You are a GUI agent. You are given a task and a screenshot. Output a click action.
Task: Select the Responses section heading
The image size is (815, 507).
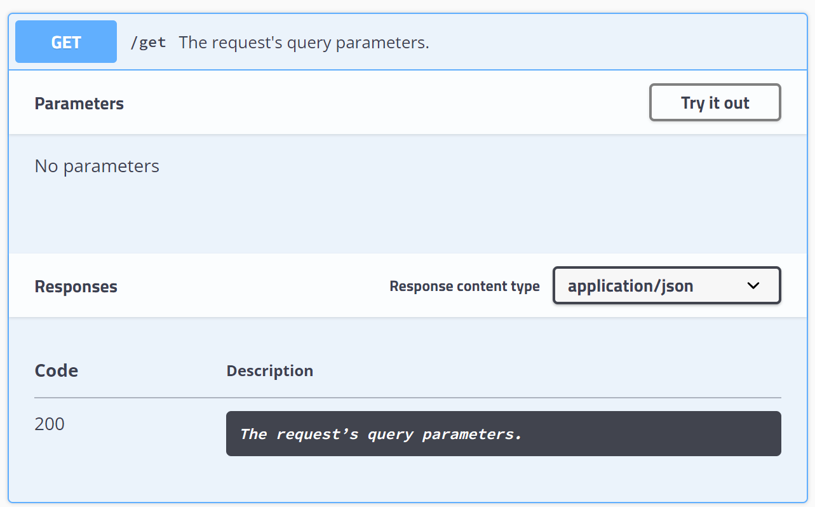point(76,287)
